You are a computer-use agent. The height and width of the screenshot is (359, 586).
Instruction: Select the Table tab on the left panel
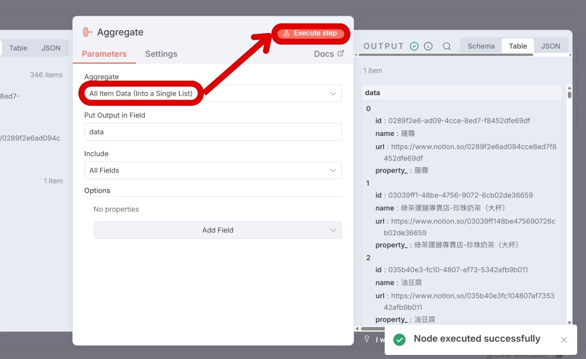[18, 48]
